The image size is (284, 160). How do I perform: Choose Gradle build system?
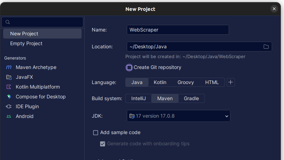click(x=191, y=98)
